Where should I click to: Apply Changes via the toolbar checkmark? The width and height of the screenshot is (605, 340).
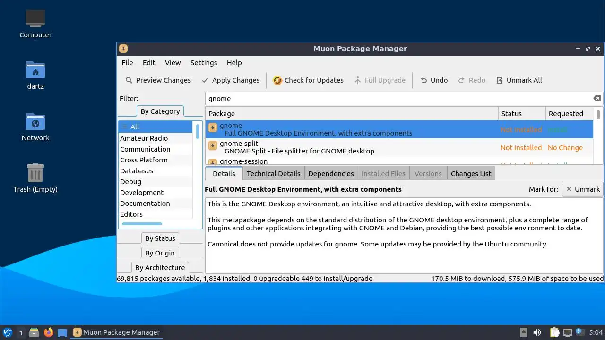tap(231, 80)
